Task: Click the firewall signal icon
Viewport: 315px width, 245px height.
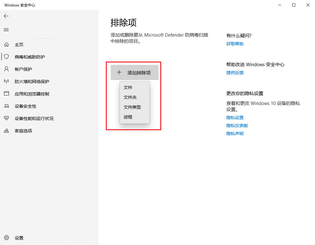Action: (6, 82)
